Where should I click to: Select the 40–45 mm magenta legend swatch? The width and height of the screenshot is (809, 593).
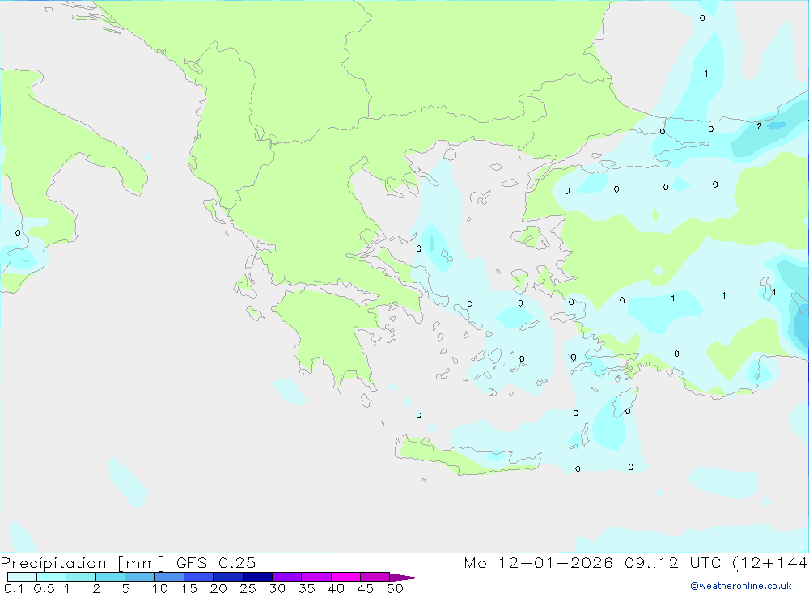click(345, 577)
